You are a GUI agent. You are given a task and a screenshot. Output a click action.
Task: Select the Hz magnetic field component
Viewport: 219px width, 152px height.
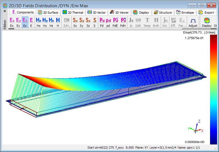coord(51,22)
